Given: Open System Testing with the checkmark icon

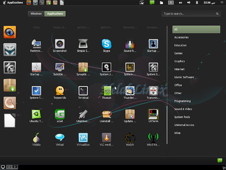Looking at the screenshot, I should (36, 92).
